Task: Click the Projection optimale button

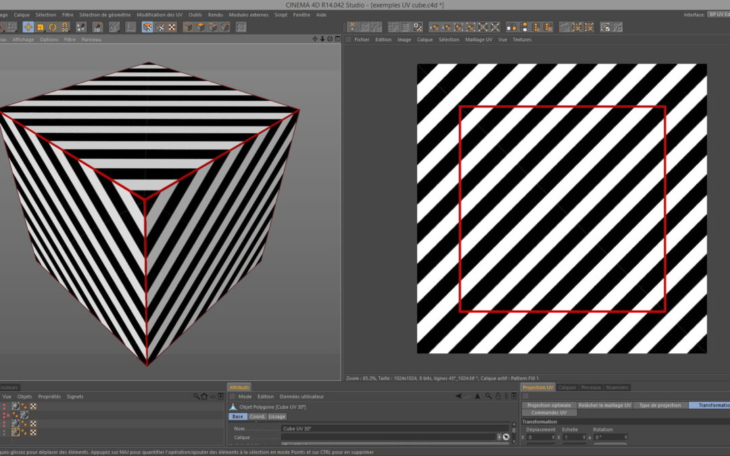Action: pyautogui.click(x=549, y=405)
